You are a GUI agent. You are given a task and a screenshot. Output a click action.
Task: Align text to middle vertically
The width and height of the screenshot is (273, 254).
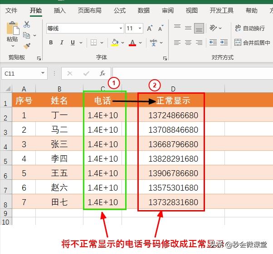click(x=188, y=28)
